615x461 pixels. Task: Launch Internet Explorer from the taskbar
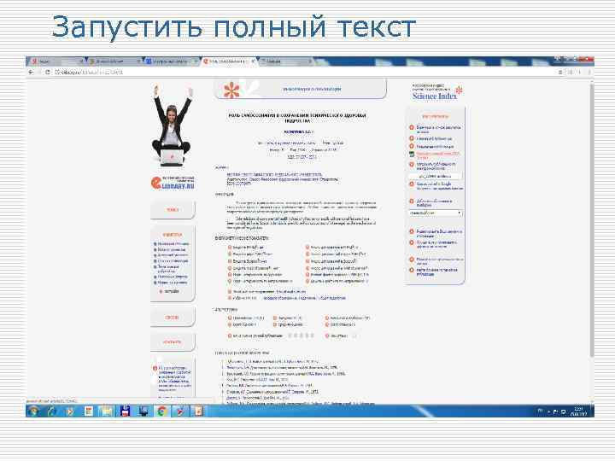(x=52, y=411)
